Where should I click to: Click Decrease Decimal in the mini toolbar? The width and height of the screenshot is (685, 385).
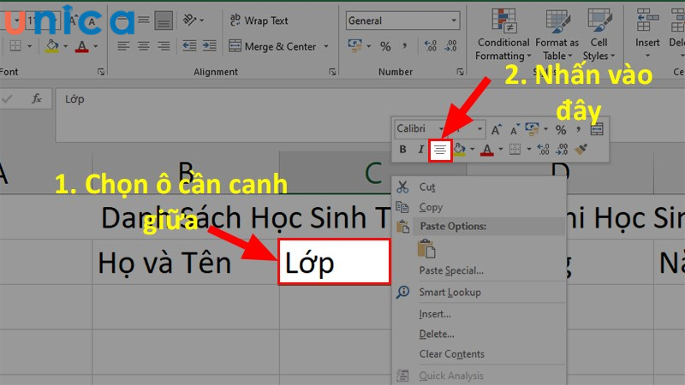pos(562,150)
